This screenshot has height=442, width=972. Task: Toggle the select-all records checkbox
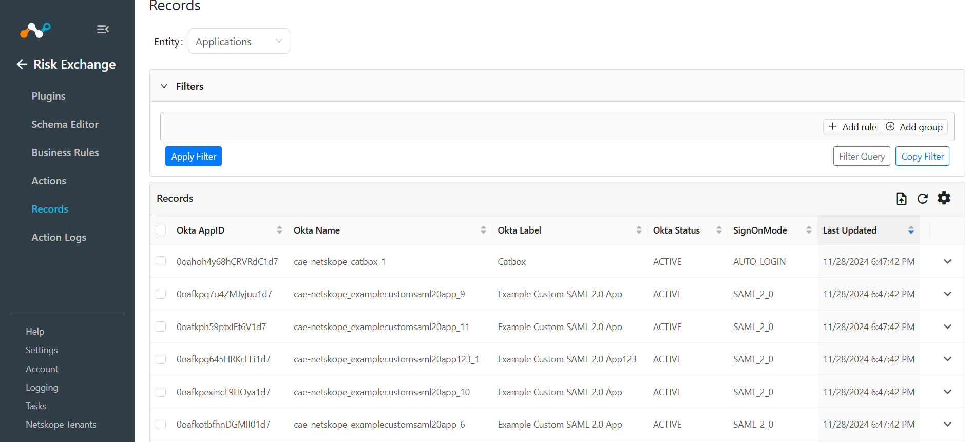[161, 230]
